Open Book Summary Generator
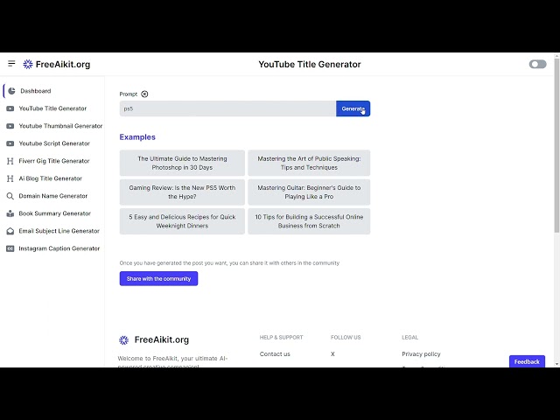560x420 pixels. click(x=52, y=213)
